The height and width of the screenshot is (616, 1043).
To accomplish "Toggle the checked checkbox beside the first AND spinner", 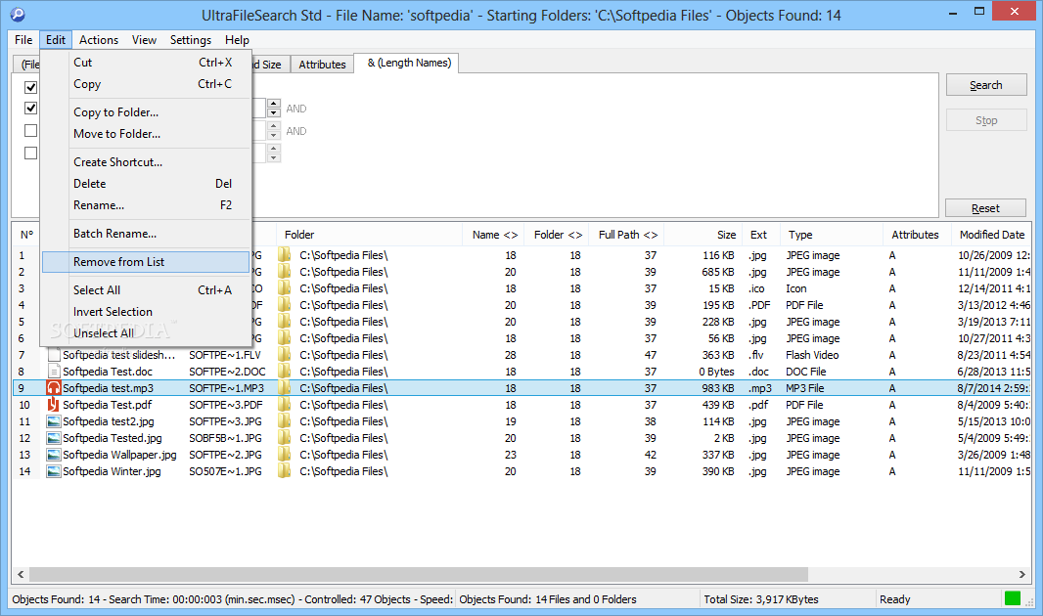I will pos(30,109).
